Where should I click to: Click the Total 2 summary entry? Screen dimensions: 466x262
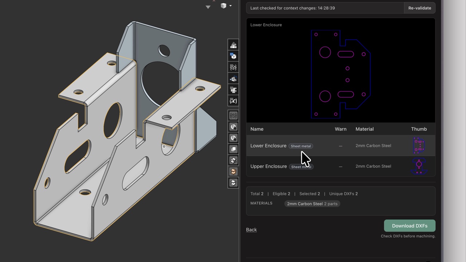pos(257,194)
